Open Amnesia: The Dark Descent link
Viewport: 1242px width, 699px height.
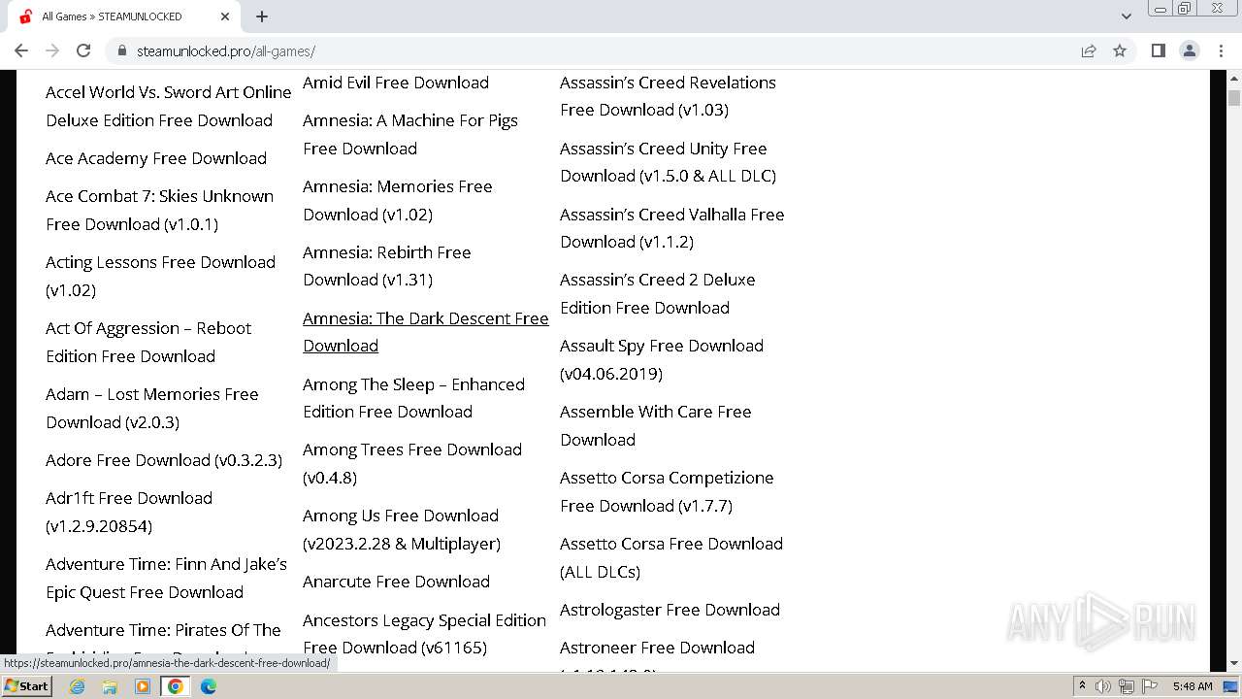tap(426, 332)
